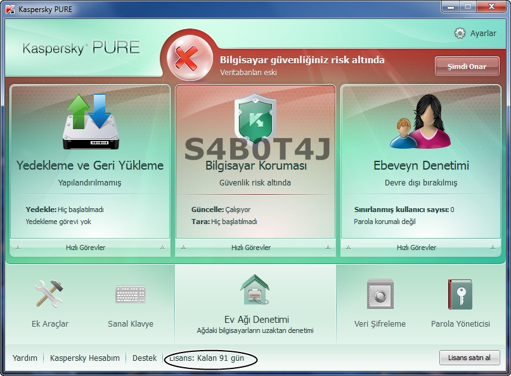Click the green Kaspersky shield icon
This screenshot has width=511, height=376.
click(x=256, y=119)
